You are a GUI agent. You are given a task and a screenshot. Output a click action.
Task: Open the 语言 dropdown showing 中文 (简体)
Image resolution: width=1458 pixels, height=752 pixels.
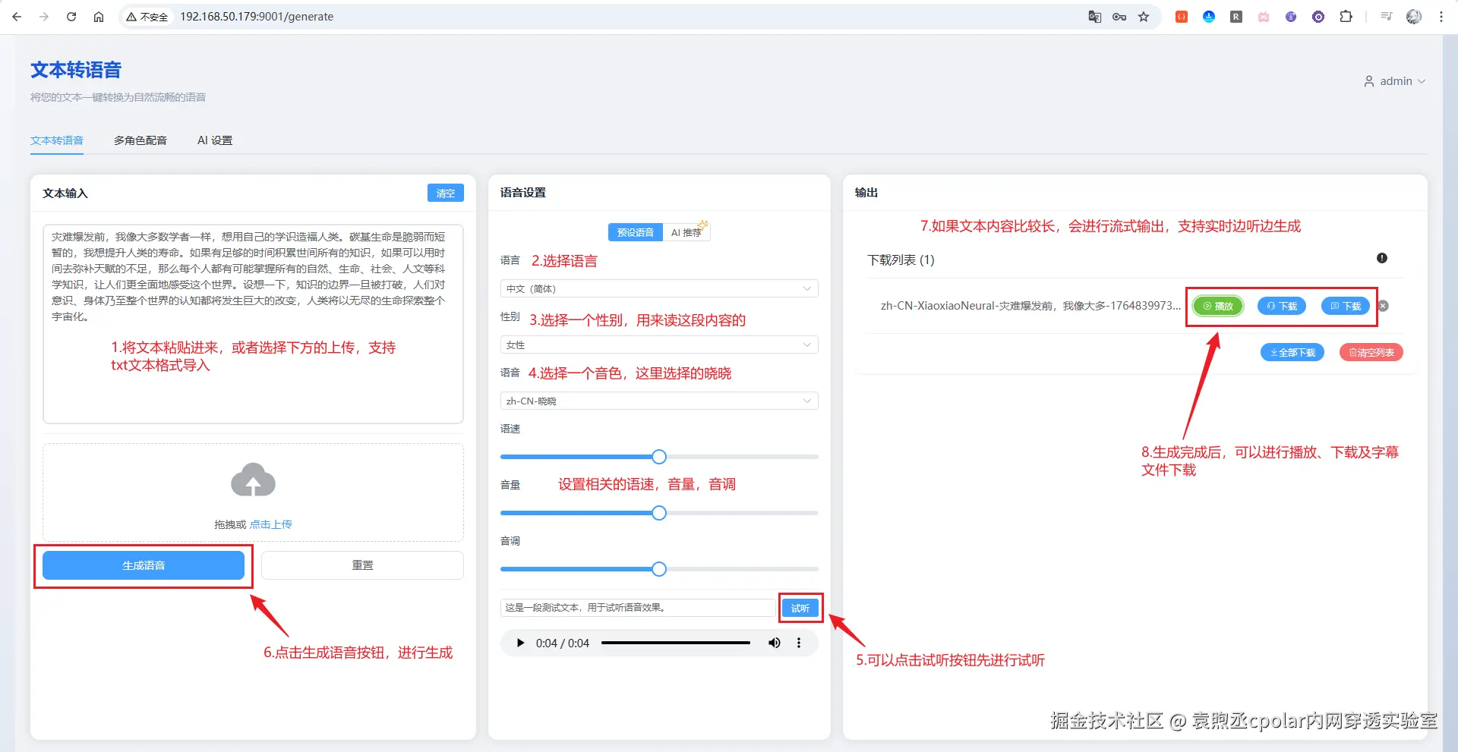point(659,288)
